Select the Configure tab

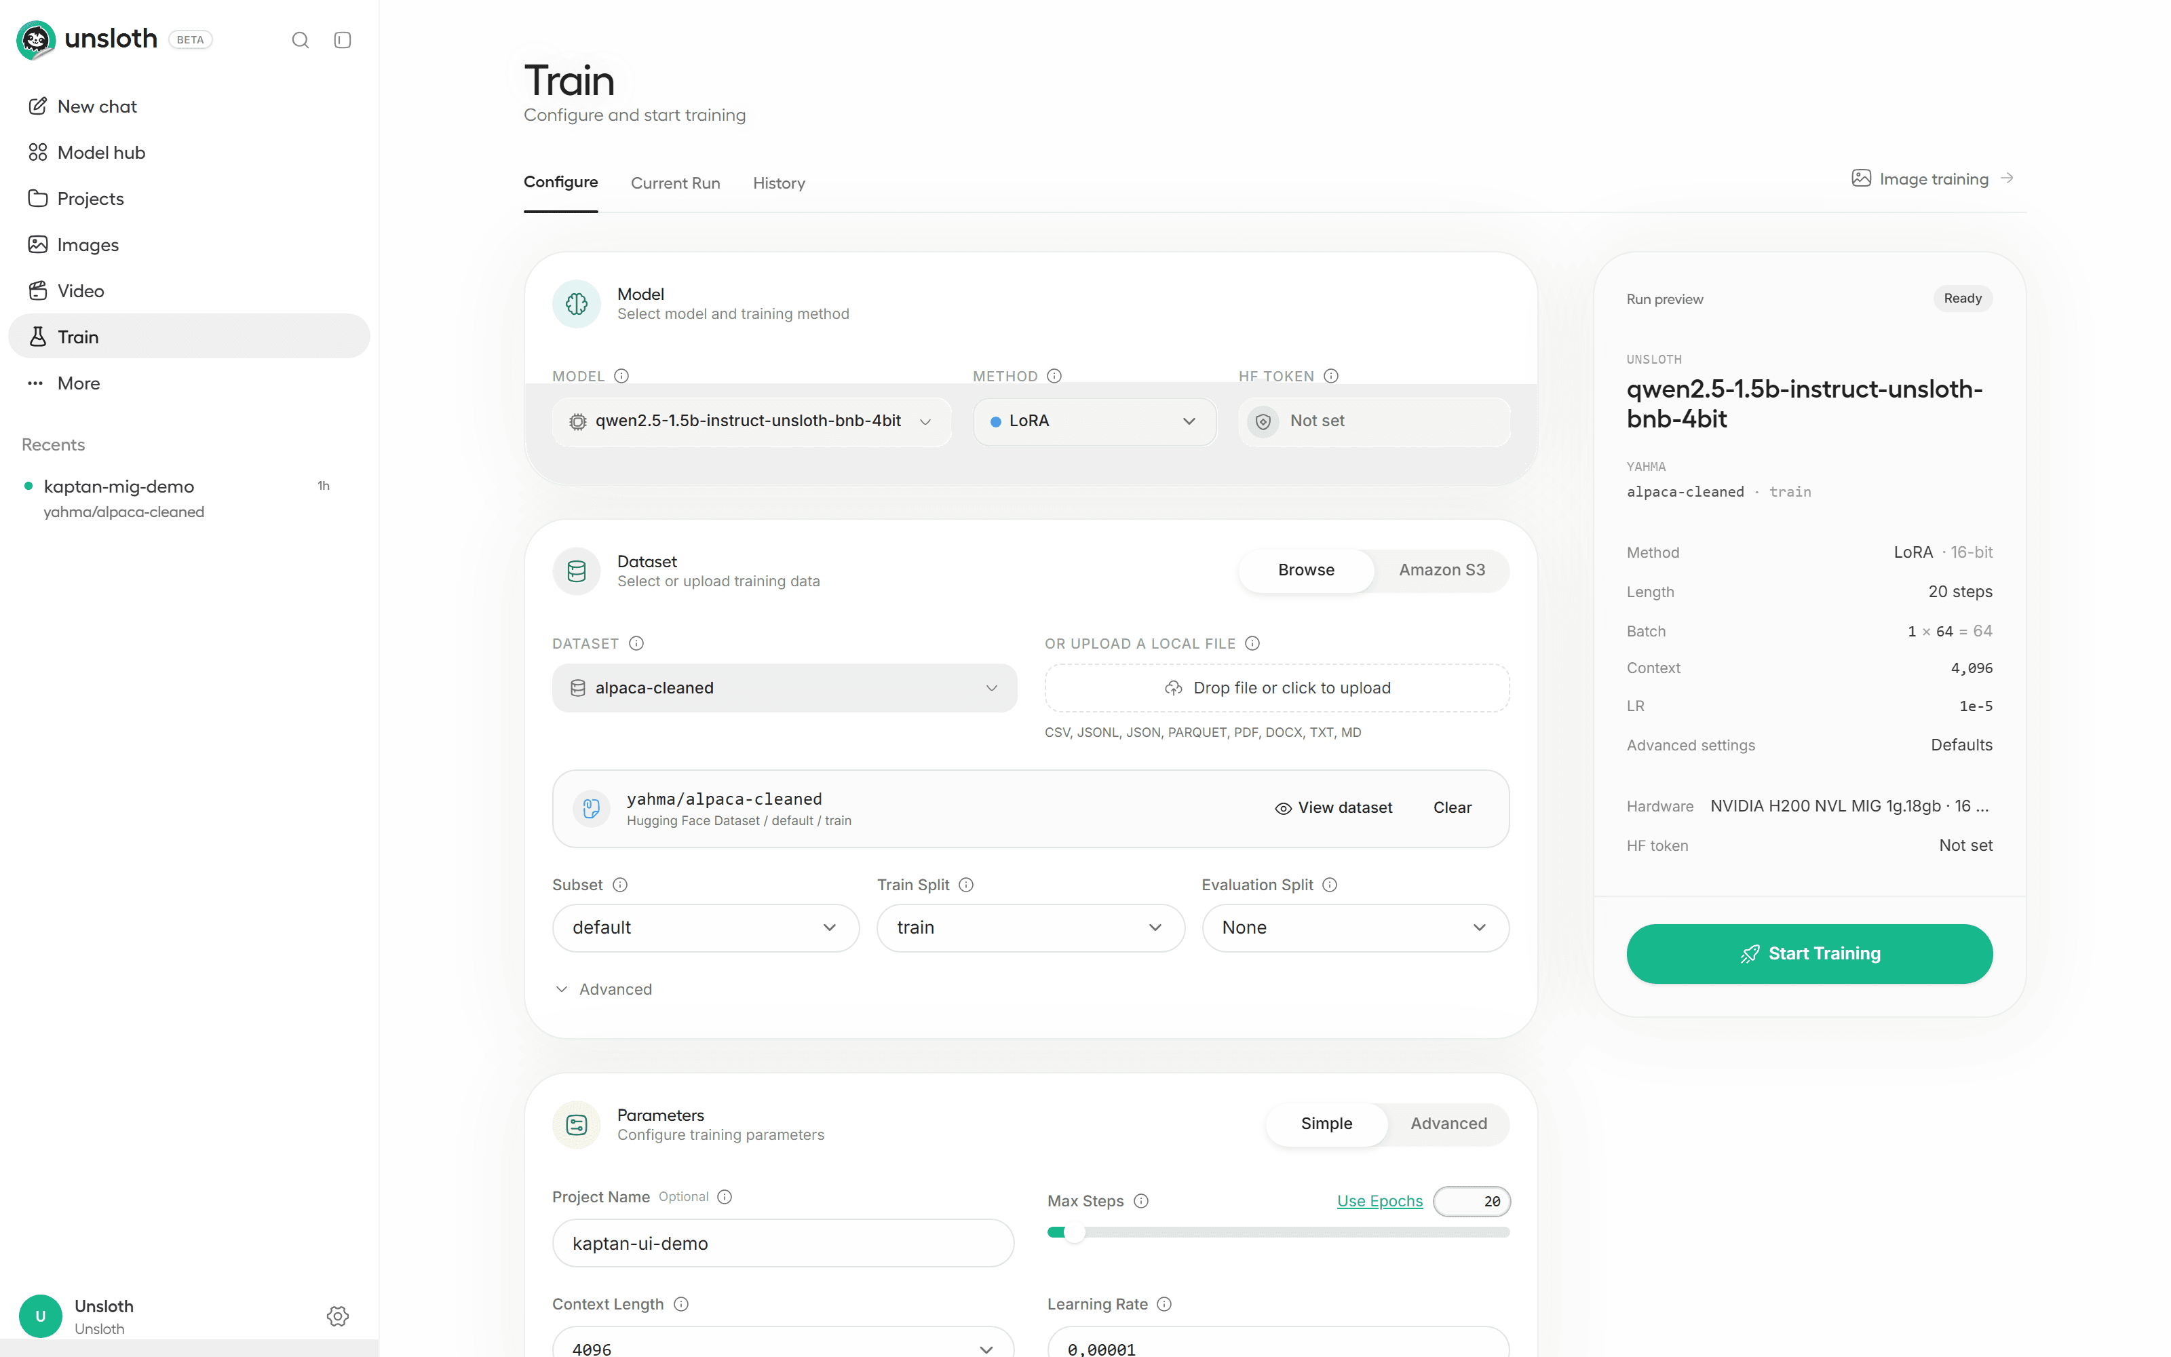tap(560, 183)
